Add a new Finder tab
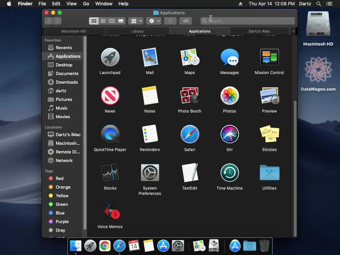The image size is (340, 255). (294, 31)
